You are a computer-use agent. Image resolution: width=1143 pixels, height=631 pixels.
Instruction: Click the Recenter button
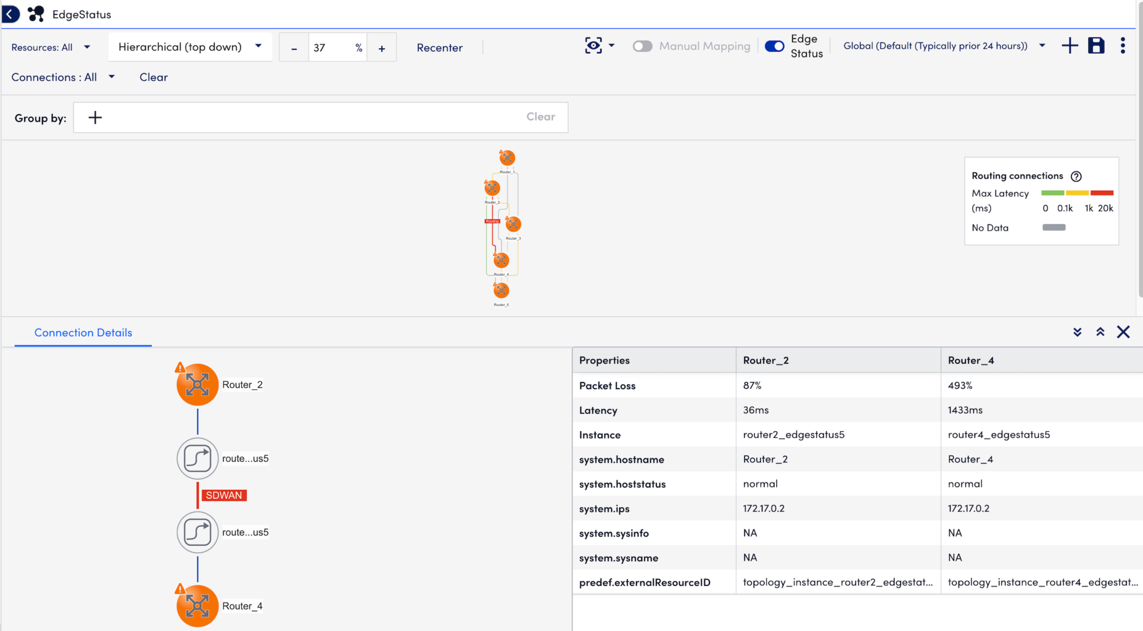click(439, 48)
